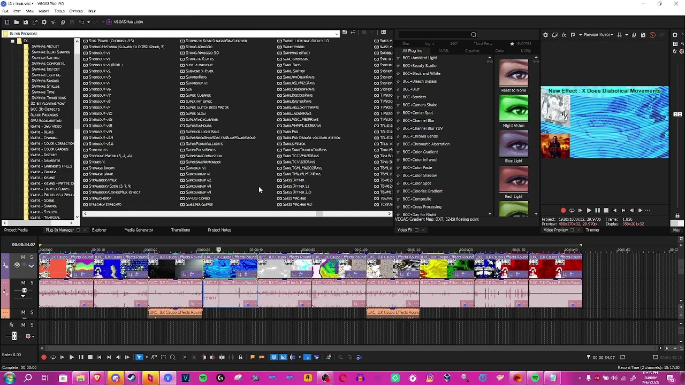Select the Third Party filter category
This screenshot has width=685, height=385.
pos(483,43)
